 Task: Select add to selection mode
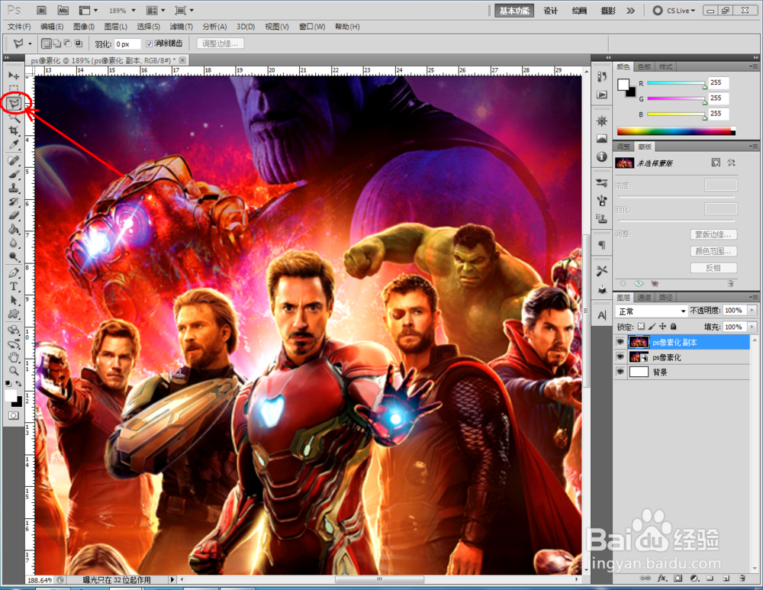[x=57, y=44]
